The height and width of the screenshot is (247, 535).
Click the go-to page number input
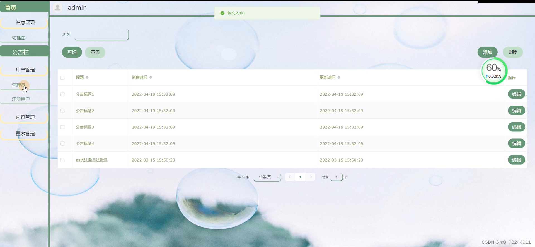click(337, 177)
